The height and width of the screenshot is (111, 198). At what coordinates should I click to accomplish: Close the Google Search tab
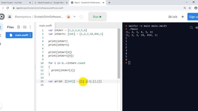67,2
